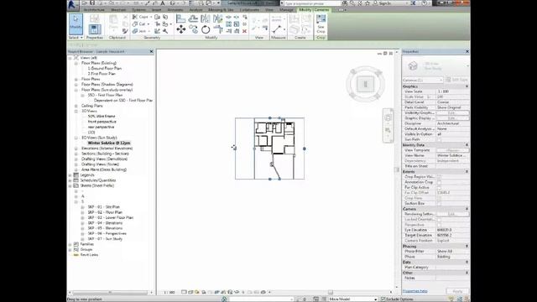Click the Move tool four-arrow icon
The height and width of the screenshot is (302, 537).
click(181, 29)
